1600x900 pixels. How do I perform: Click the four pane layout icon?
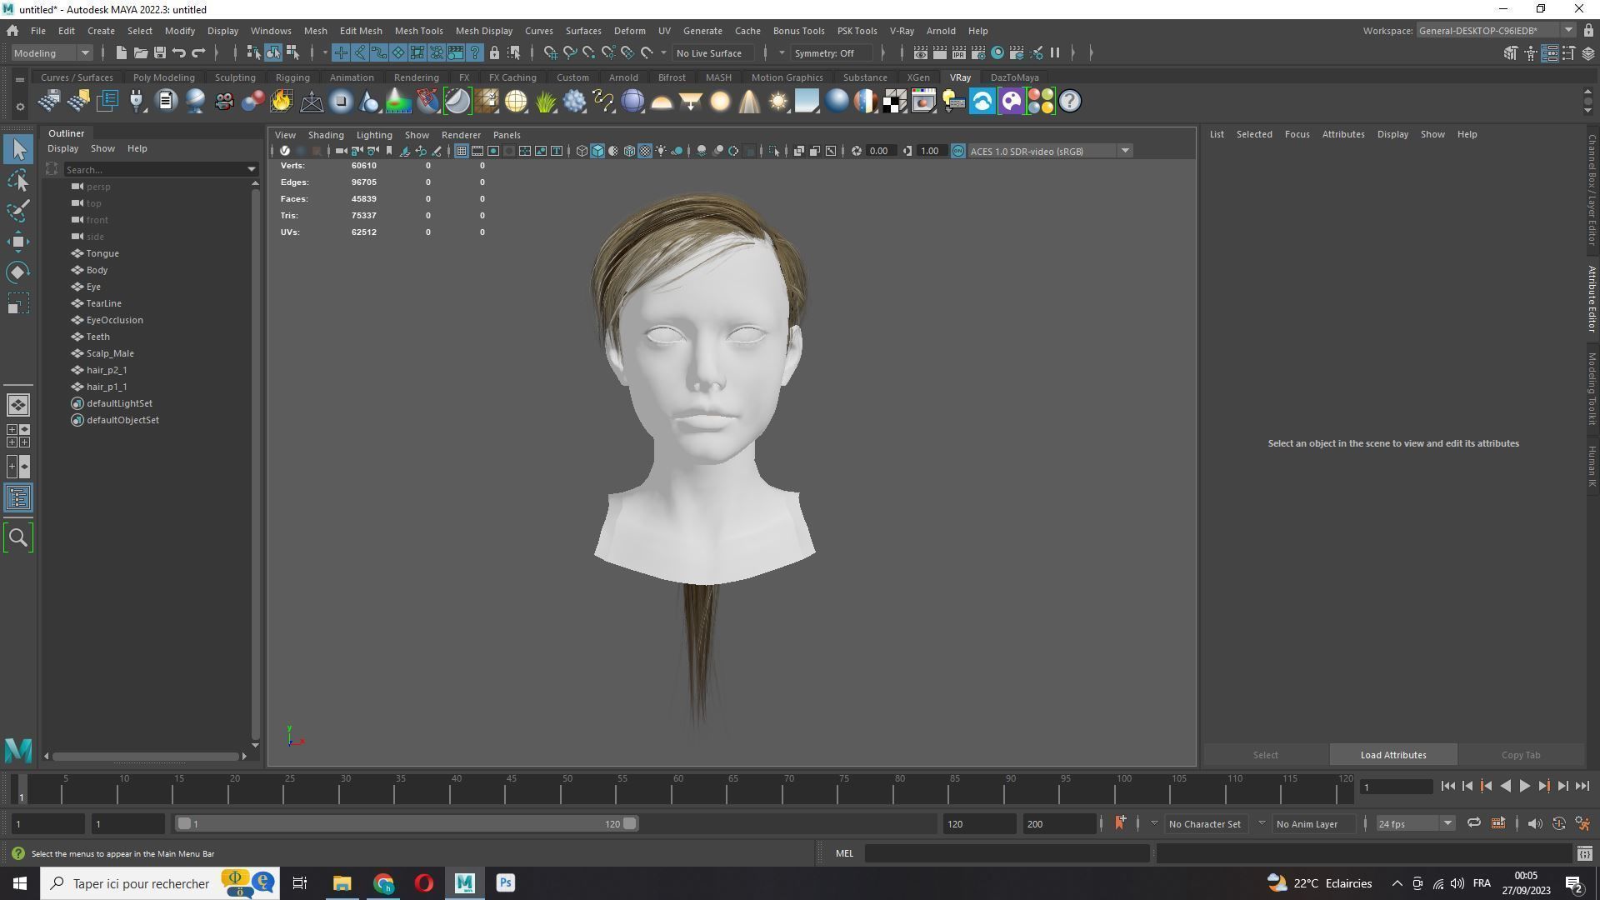point(18,436)
